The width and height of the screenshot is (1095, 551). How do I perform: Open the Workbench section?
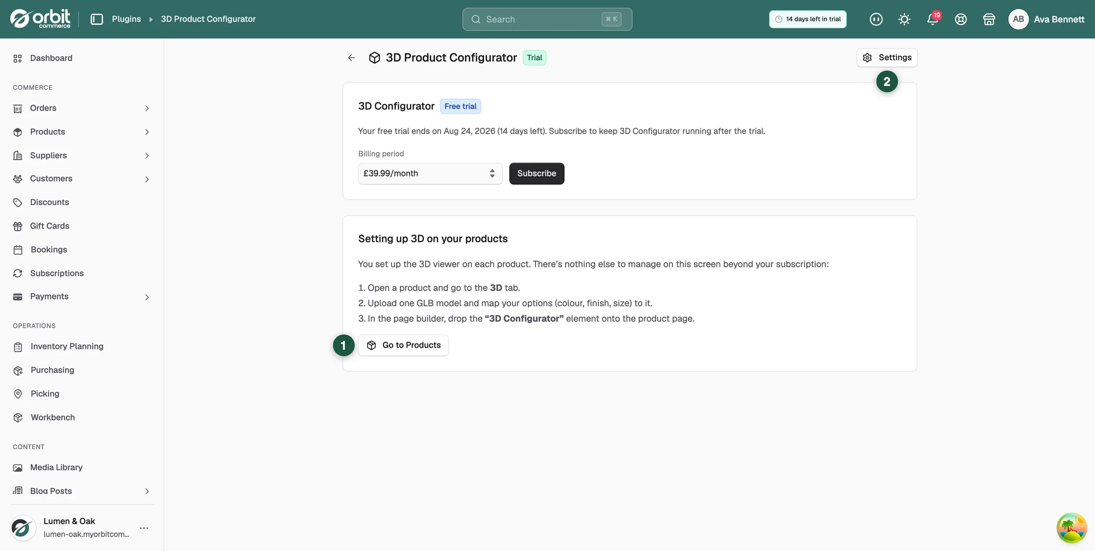click(x=82, y=418)
